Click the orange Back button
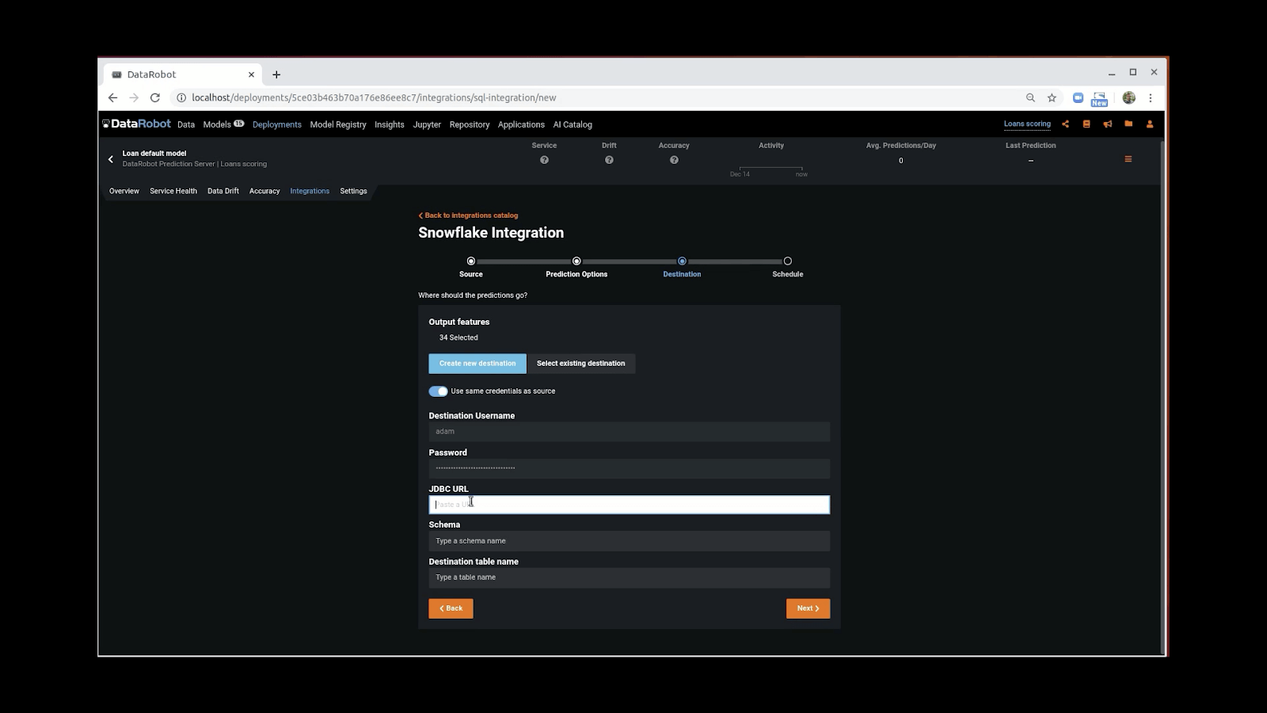The height and width of the screenshot is (713, 1267). pos(451,608)
